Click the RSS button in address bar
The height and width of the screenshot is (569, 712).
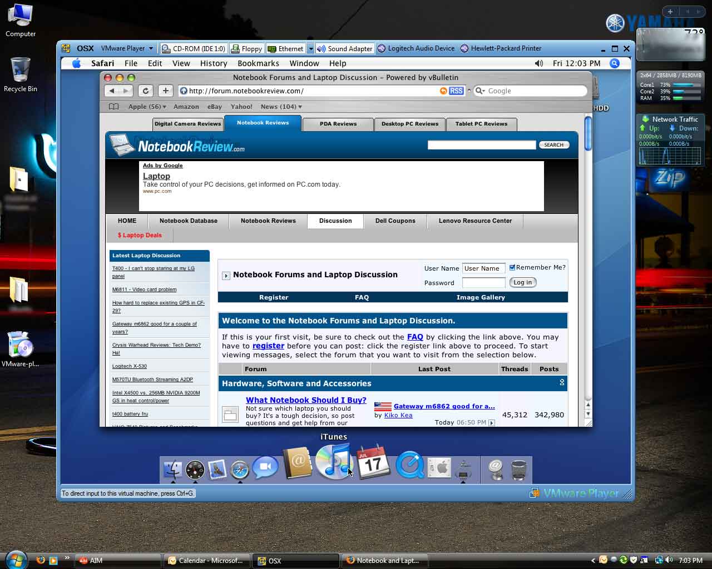456,91
